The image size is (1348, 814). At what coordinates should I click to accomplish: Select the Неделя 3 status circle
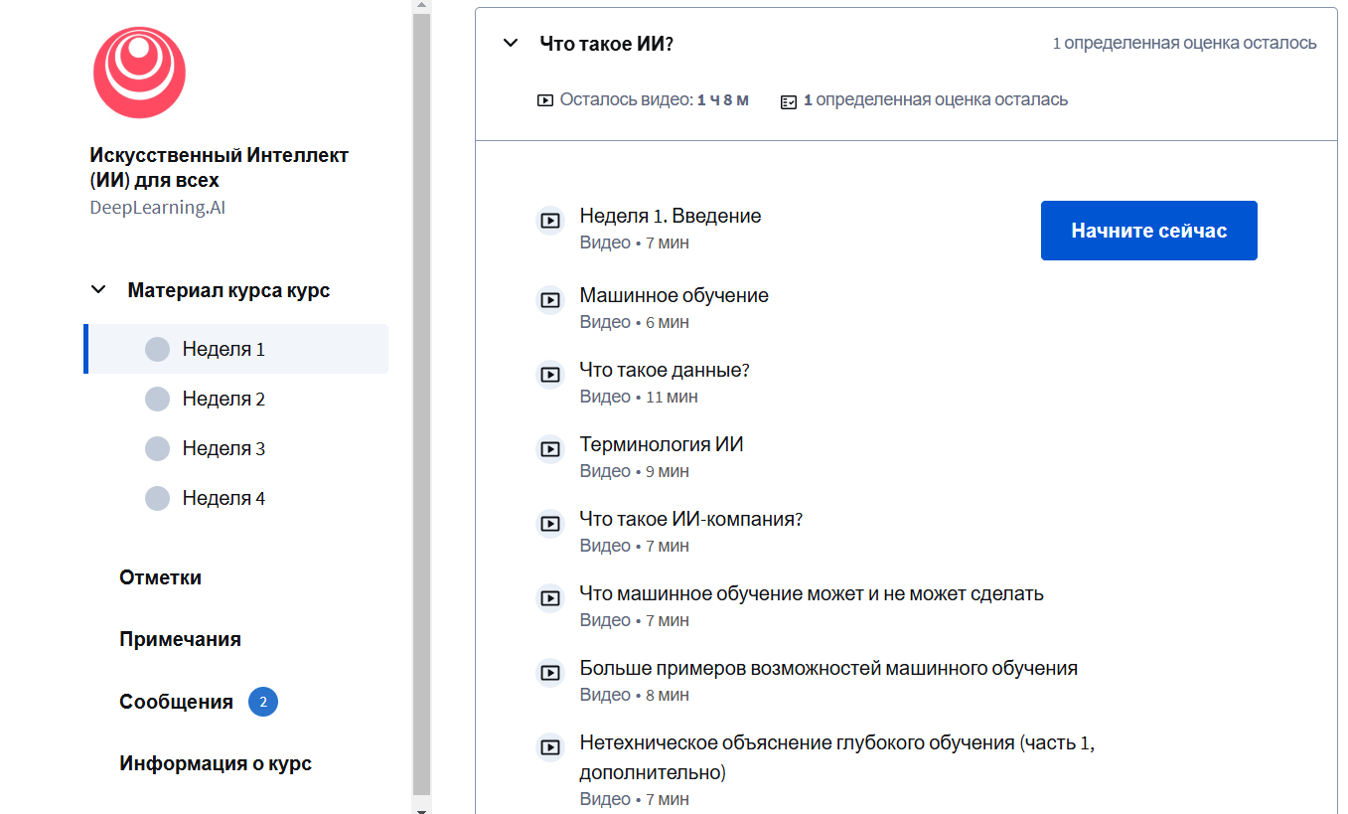click(157, 449)
